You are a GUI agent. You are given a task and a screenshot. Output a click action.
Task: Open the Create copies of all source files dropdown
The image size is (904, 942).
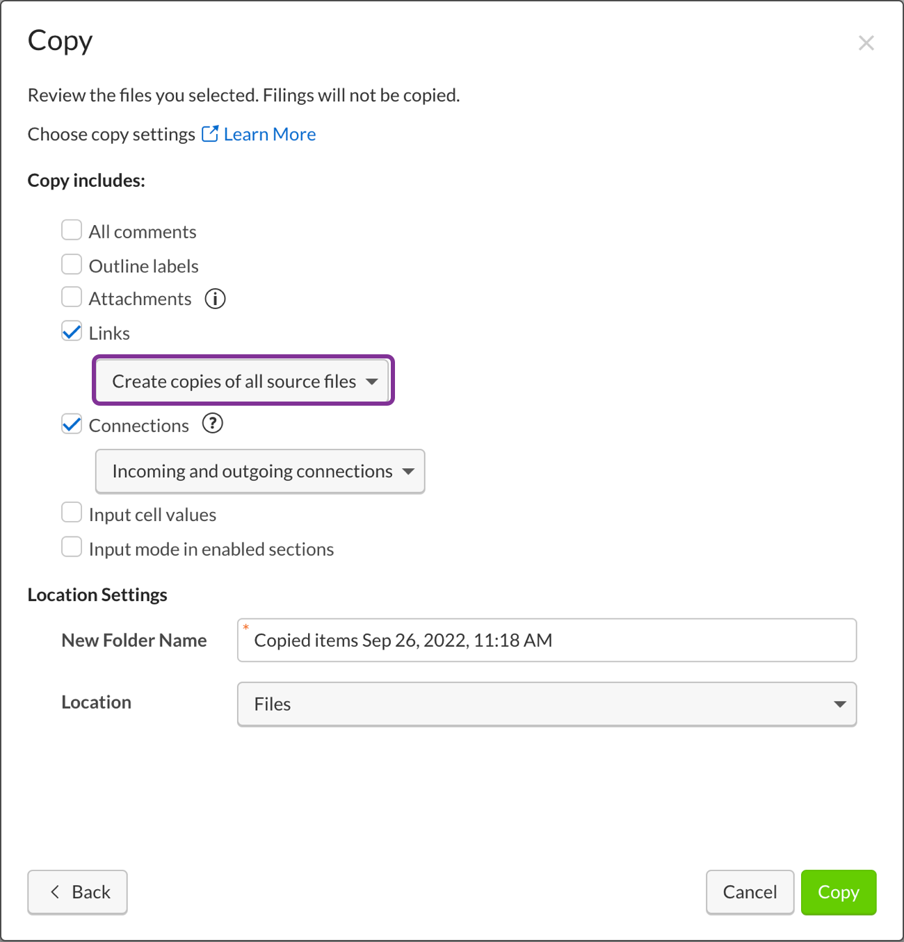coord(243,381)
